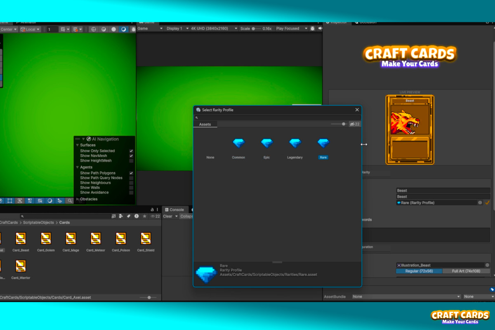This screenshot has width=495, height=330.
Task: Enable Show Path Polygons under Agents
Action: pos(131,173)
